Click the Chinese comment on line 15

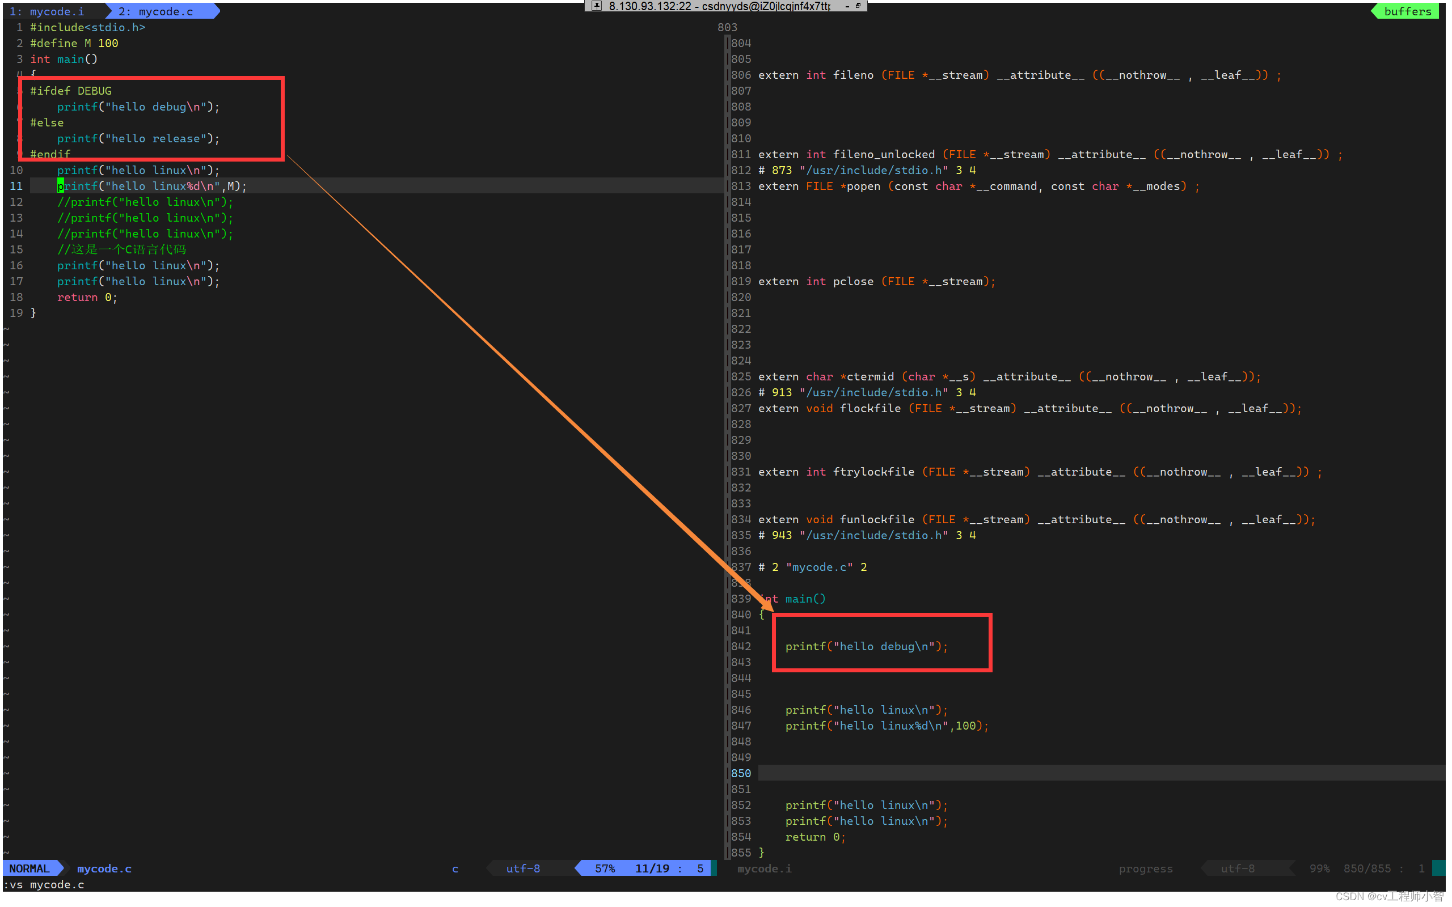click(122, 249)
